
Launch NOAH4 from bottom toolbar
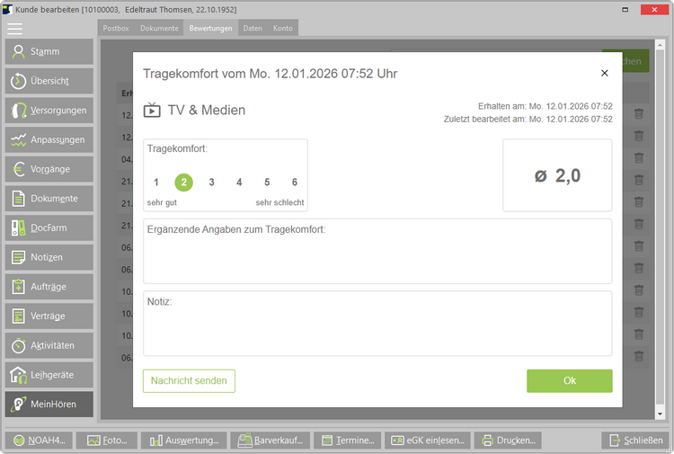pyautogui.click(x=40, y=441)
